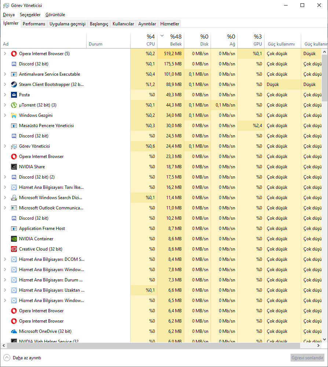Click the Görev Yöneticisi row icon
Image resolution: width=328 pixels, height=367 pixels.
tap(14, 146)
